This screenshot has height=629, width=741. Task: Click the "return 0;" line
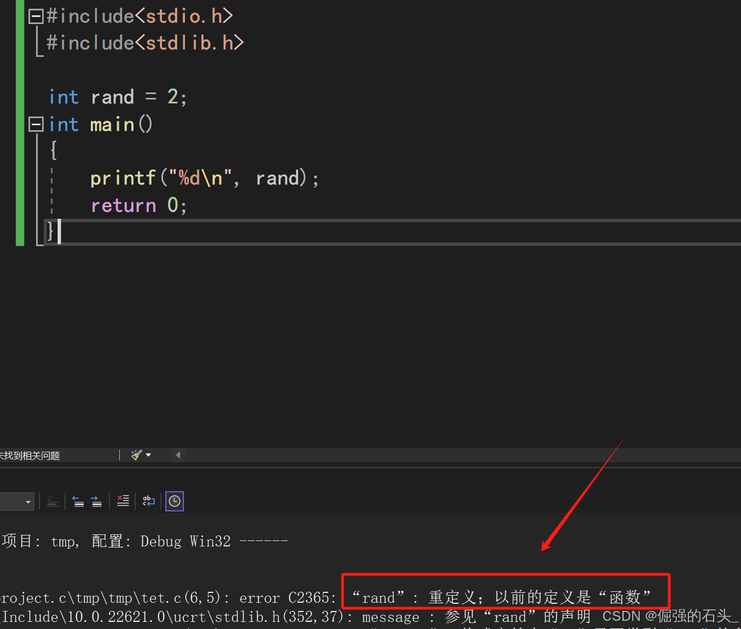pyautogui.click(x=139, y=206)
